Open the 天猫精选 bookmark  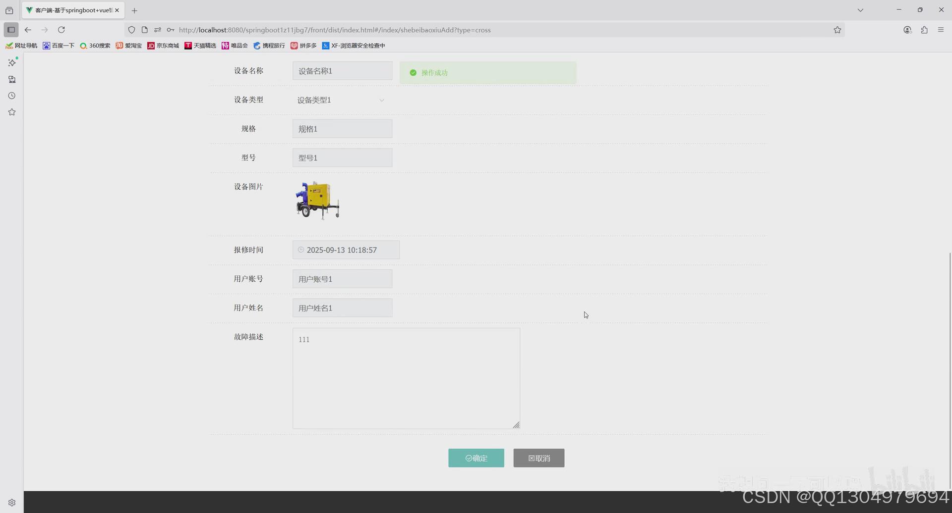point(200,46)
